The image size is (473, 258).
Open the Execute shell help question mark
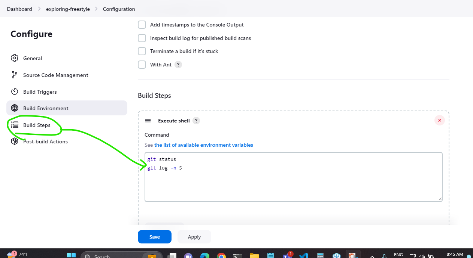tap(196, 121)
